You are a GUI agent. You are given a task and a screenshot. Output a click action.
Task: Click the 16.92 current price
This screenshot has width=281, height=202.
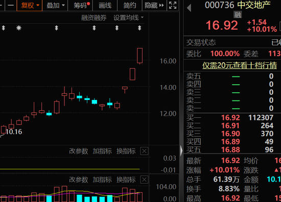tap(222, 25)
